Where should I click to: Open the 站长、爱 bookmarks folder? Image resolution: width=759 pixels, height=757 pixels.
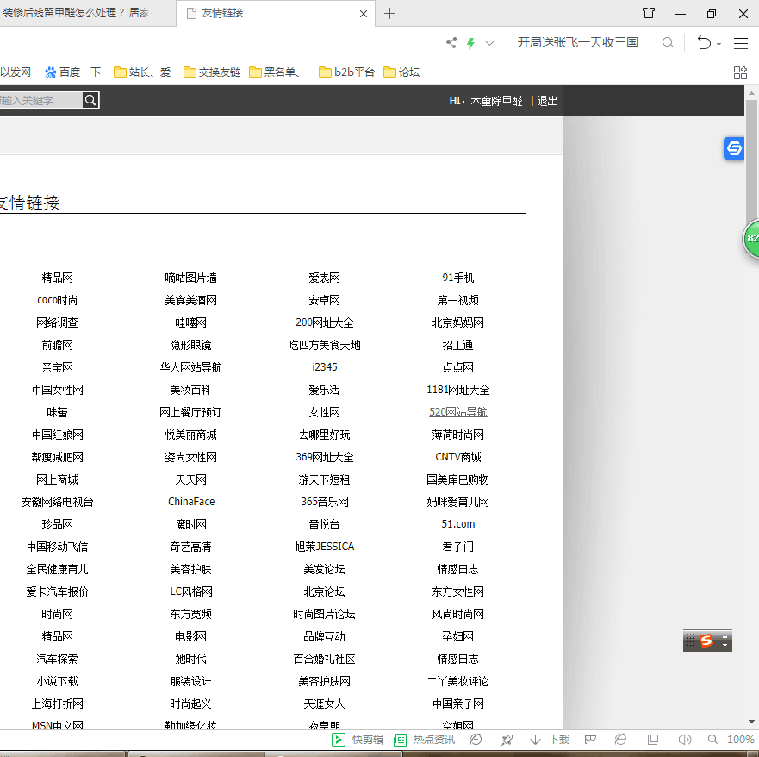click(x=142, y=72)
